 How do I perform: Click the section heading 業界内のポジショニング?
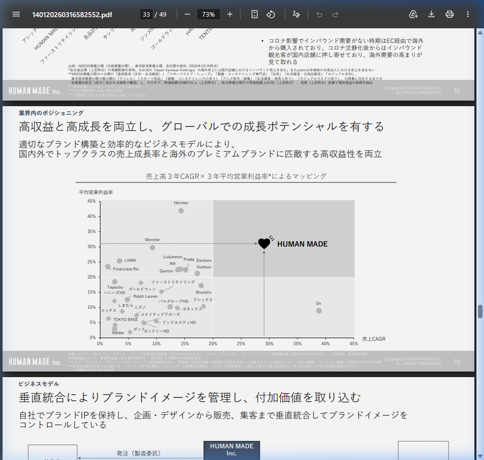click(51, 113)
